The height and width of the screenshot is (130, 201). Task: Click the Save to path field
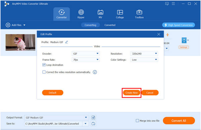[x=53, y=124]
